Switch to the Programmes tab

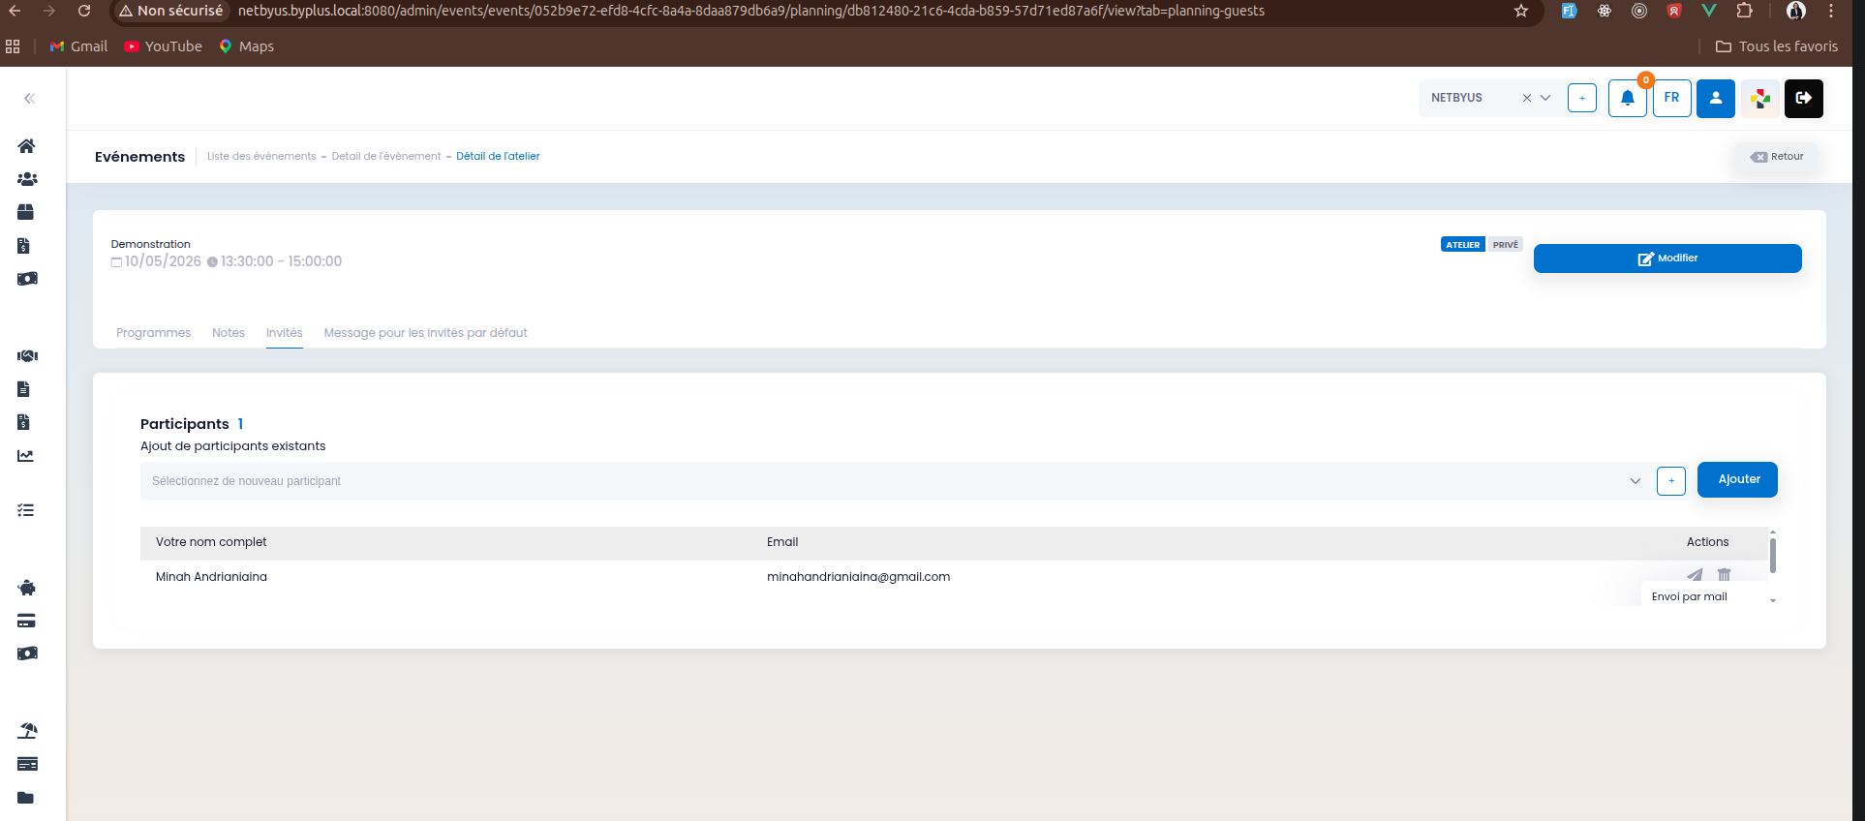pyautogui.click(x=153, y=333)
